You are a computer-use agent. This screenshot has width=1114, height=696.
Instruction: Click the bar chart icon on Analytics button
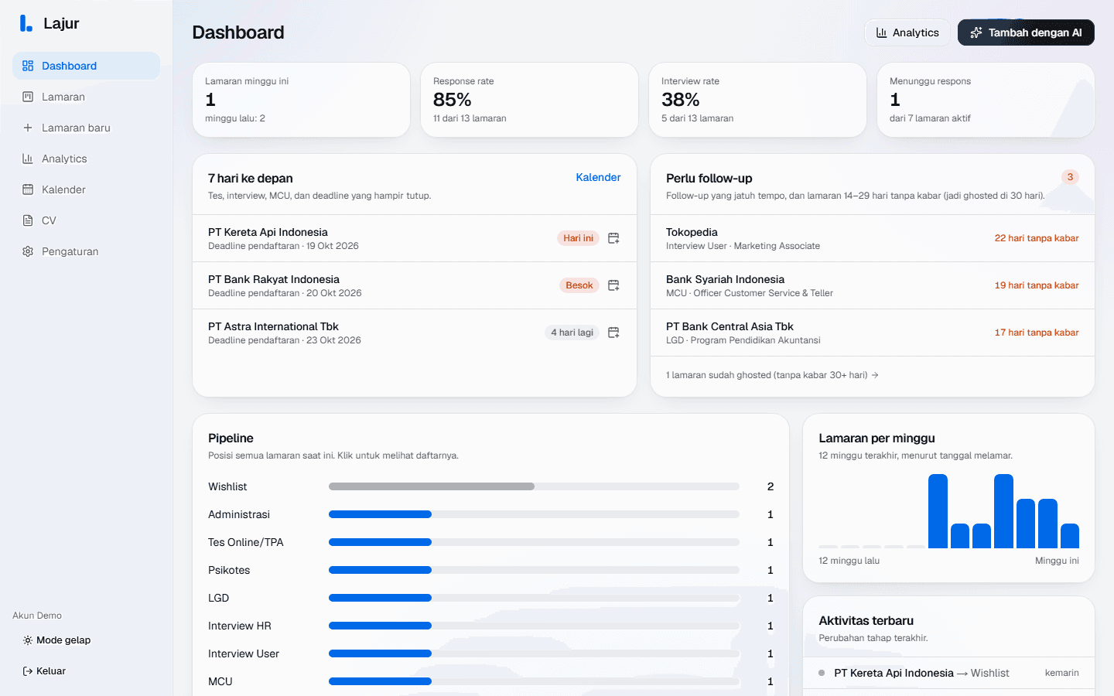click(881, 32)
